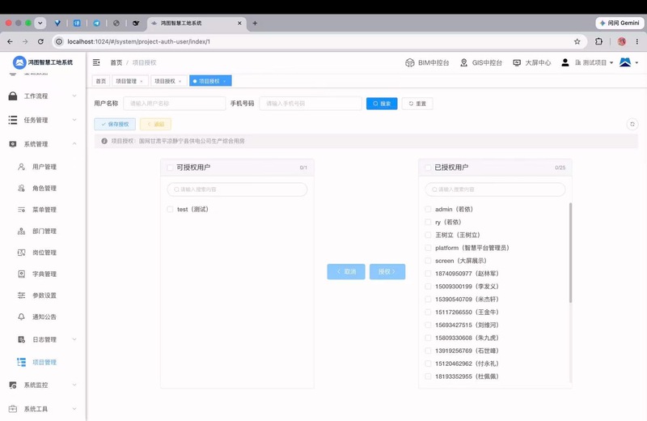Viewport: 647px width, 421px height.
Task: Click the 系统管理 gear monitor icon
Action: [x=13, y=144]
